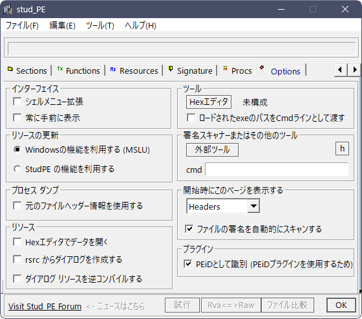The width and height of the screenshot is (362, 319).
Task: Open the Visit Stud_PE Forum link
Action: (x=45, y=306)
